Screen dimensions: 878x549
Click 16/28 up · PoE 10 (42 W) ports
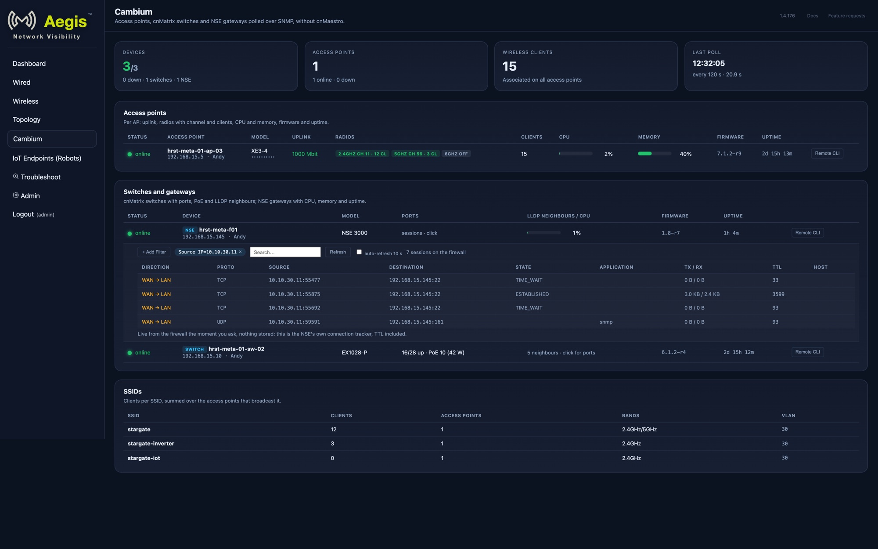point(433,353)
